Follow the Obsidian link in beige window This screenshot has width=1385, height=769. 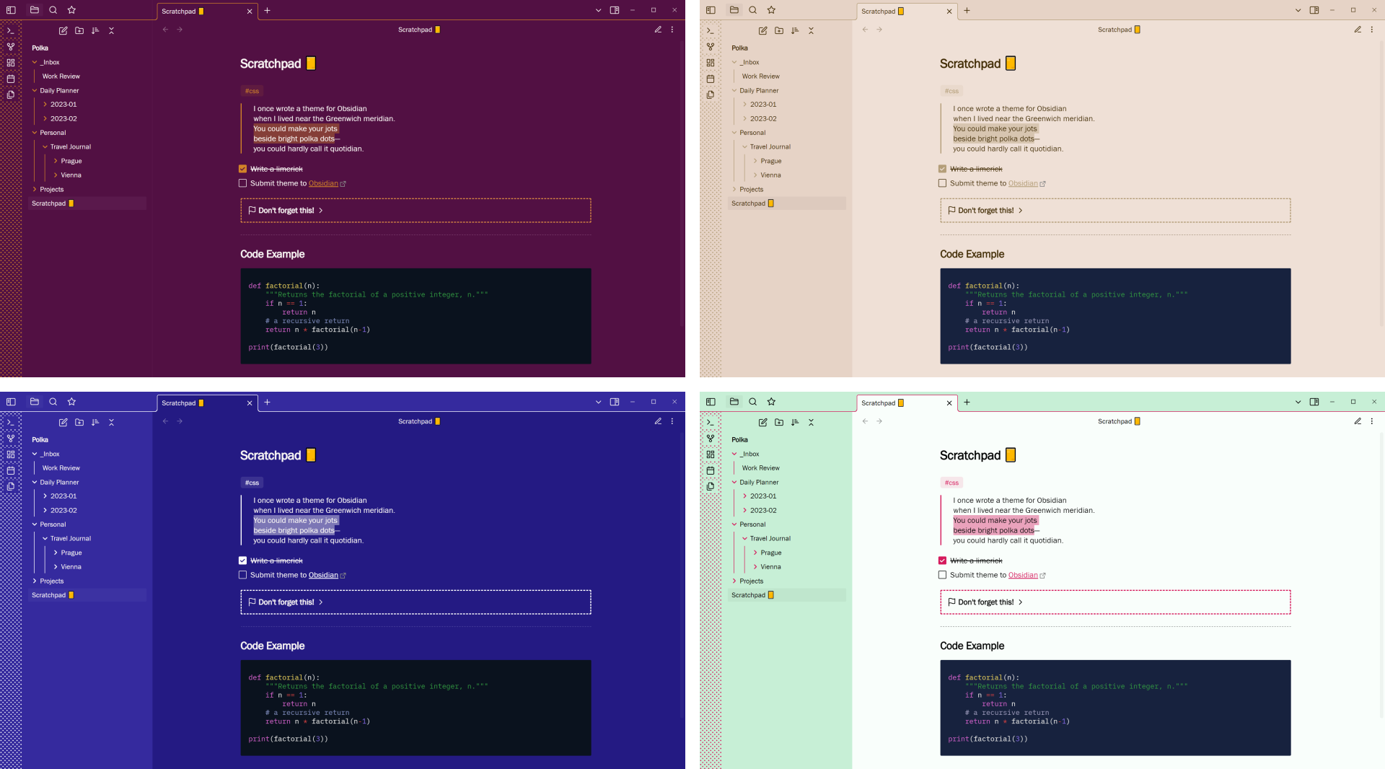tap(1023, 183)
